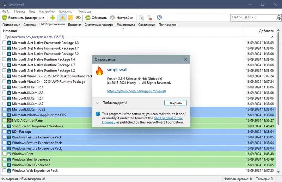Image resolution: width=282 pixels, height=182 pixels.
Task: Click the yellow sticky note toolbar icon
Action: 70,18
